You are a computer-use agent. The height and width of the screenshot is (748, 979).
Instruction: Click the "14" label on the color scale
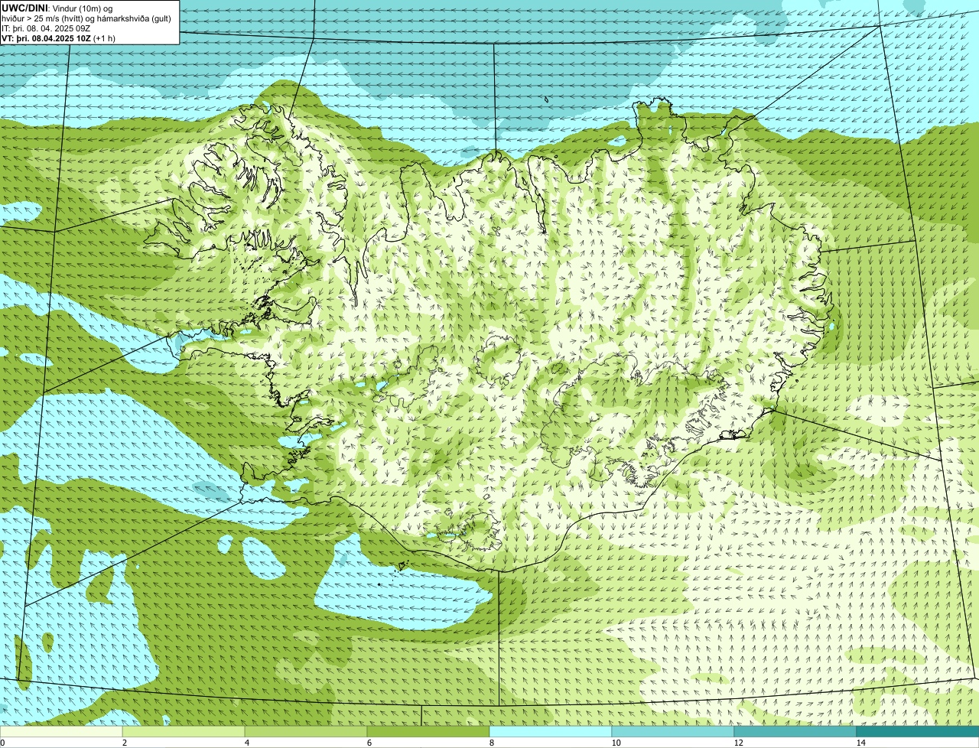pos(860,743)
